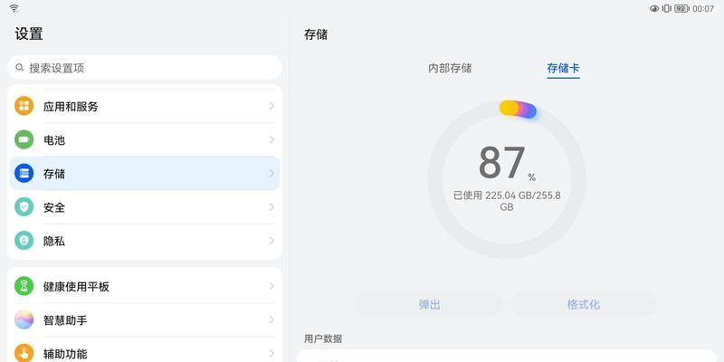Open 智慧助手 settings
Image resolution: width=724 pixels, height=362 pixels.
click(145, 320)
